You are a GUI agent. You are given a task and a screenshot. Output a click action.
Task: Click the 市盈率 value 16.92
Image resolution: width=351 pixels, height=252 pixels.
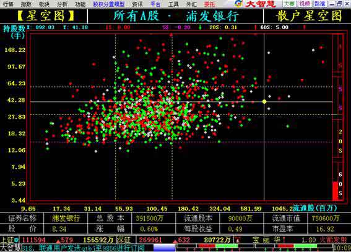coord(325,229)
